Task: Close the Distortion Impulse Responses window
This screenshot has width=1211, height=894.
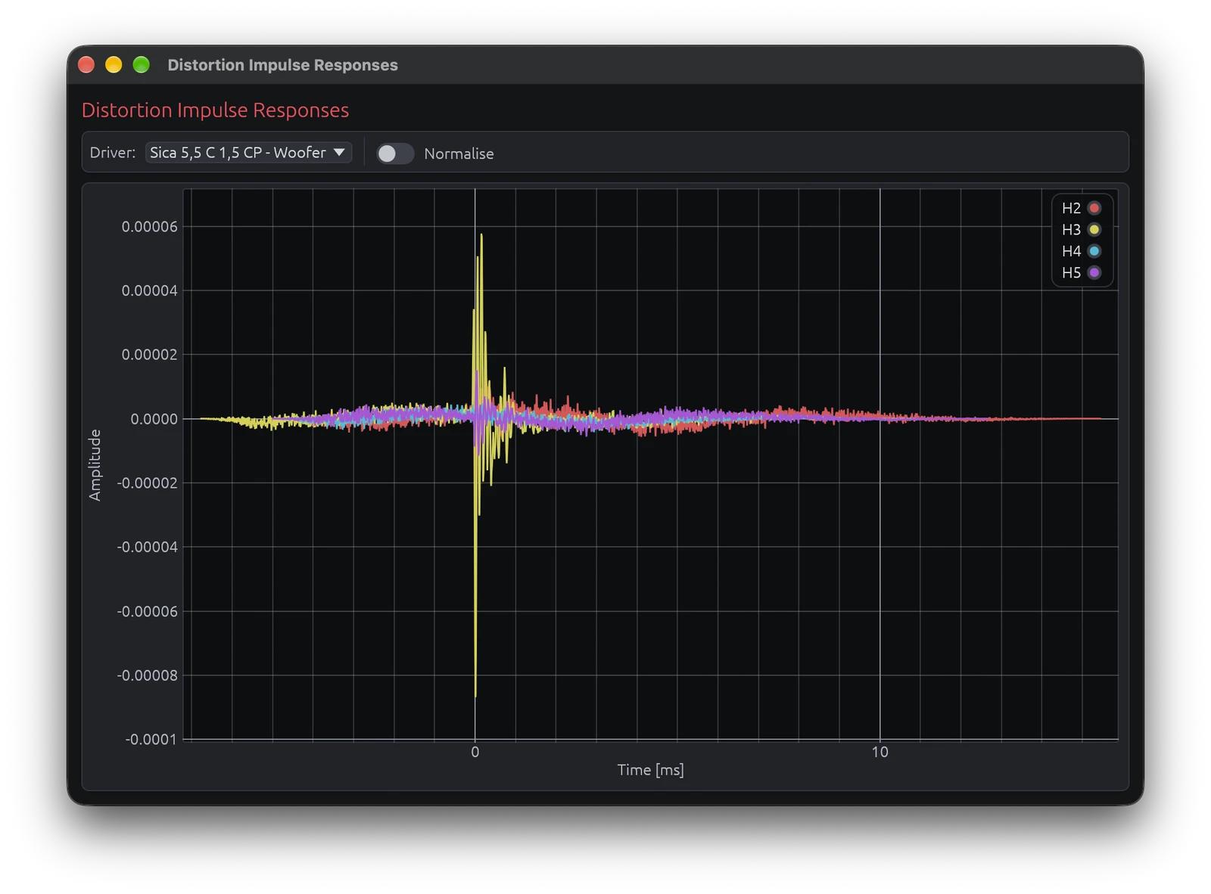Action: pos(86,65)
